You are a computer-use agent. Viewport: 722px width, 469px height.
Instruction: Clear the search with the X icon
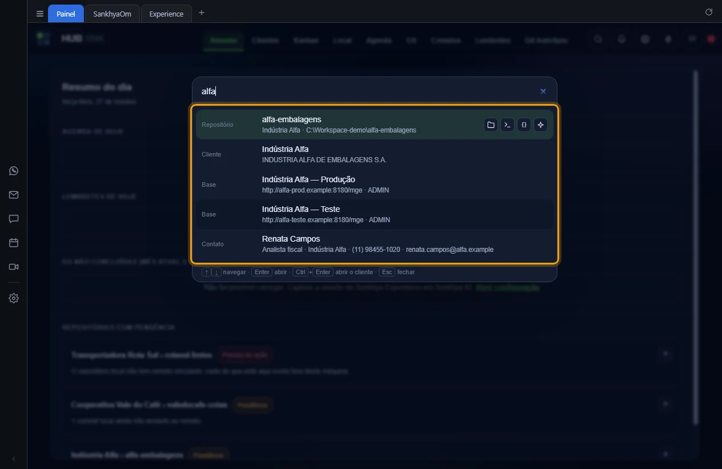(x=543, y=91)
